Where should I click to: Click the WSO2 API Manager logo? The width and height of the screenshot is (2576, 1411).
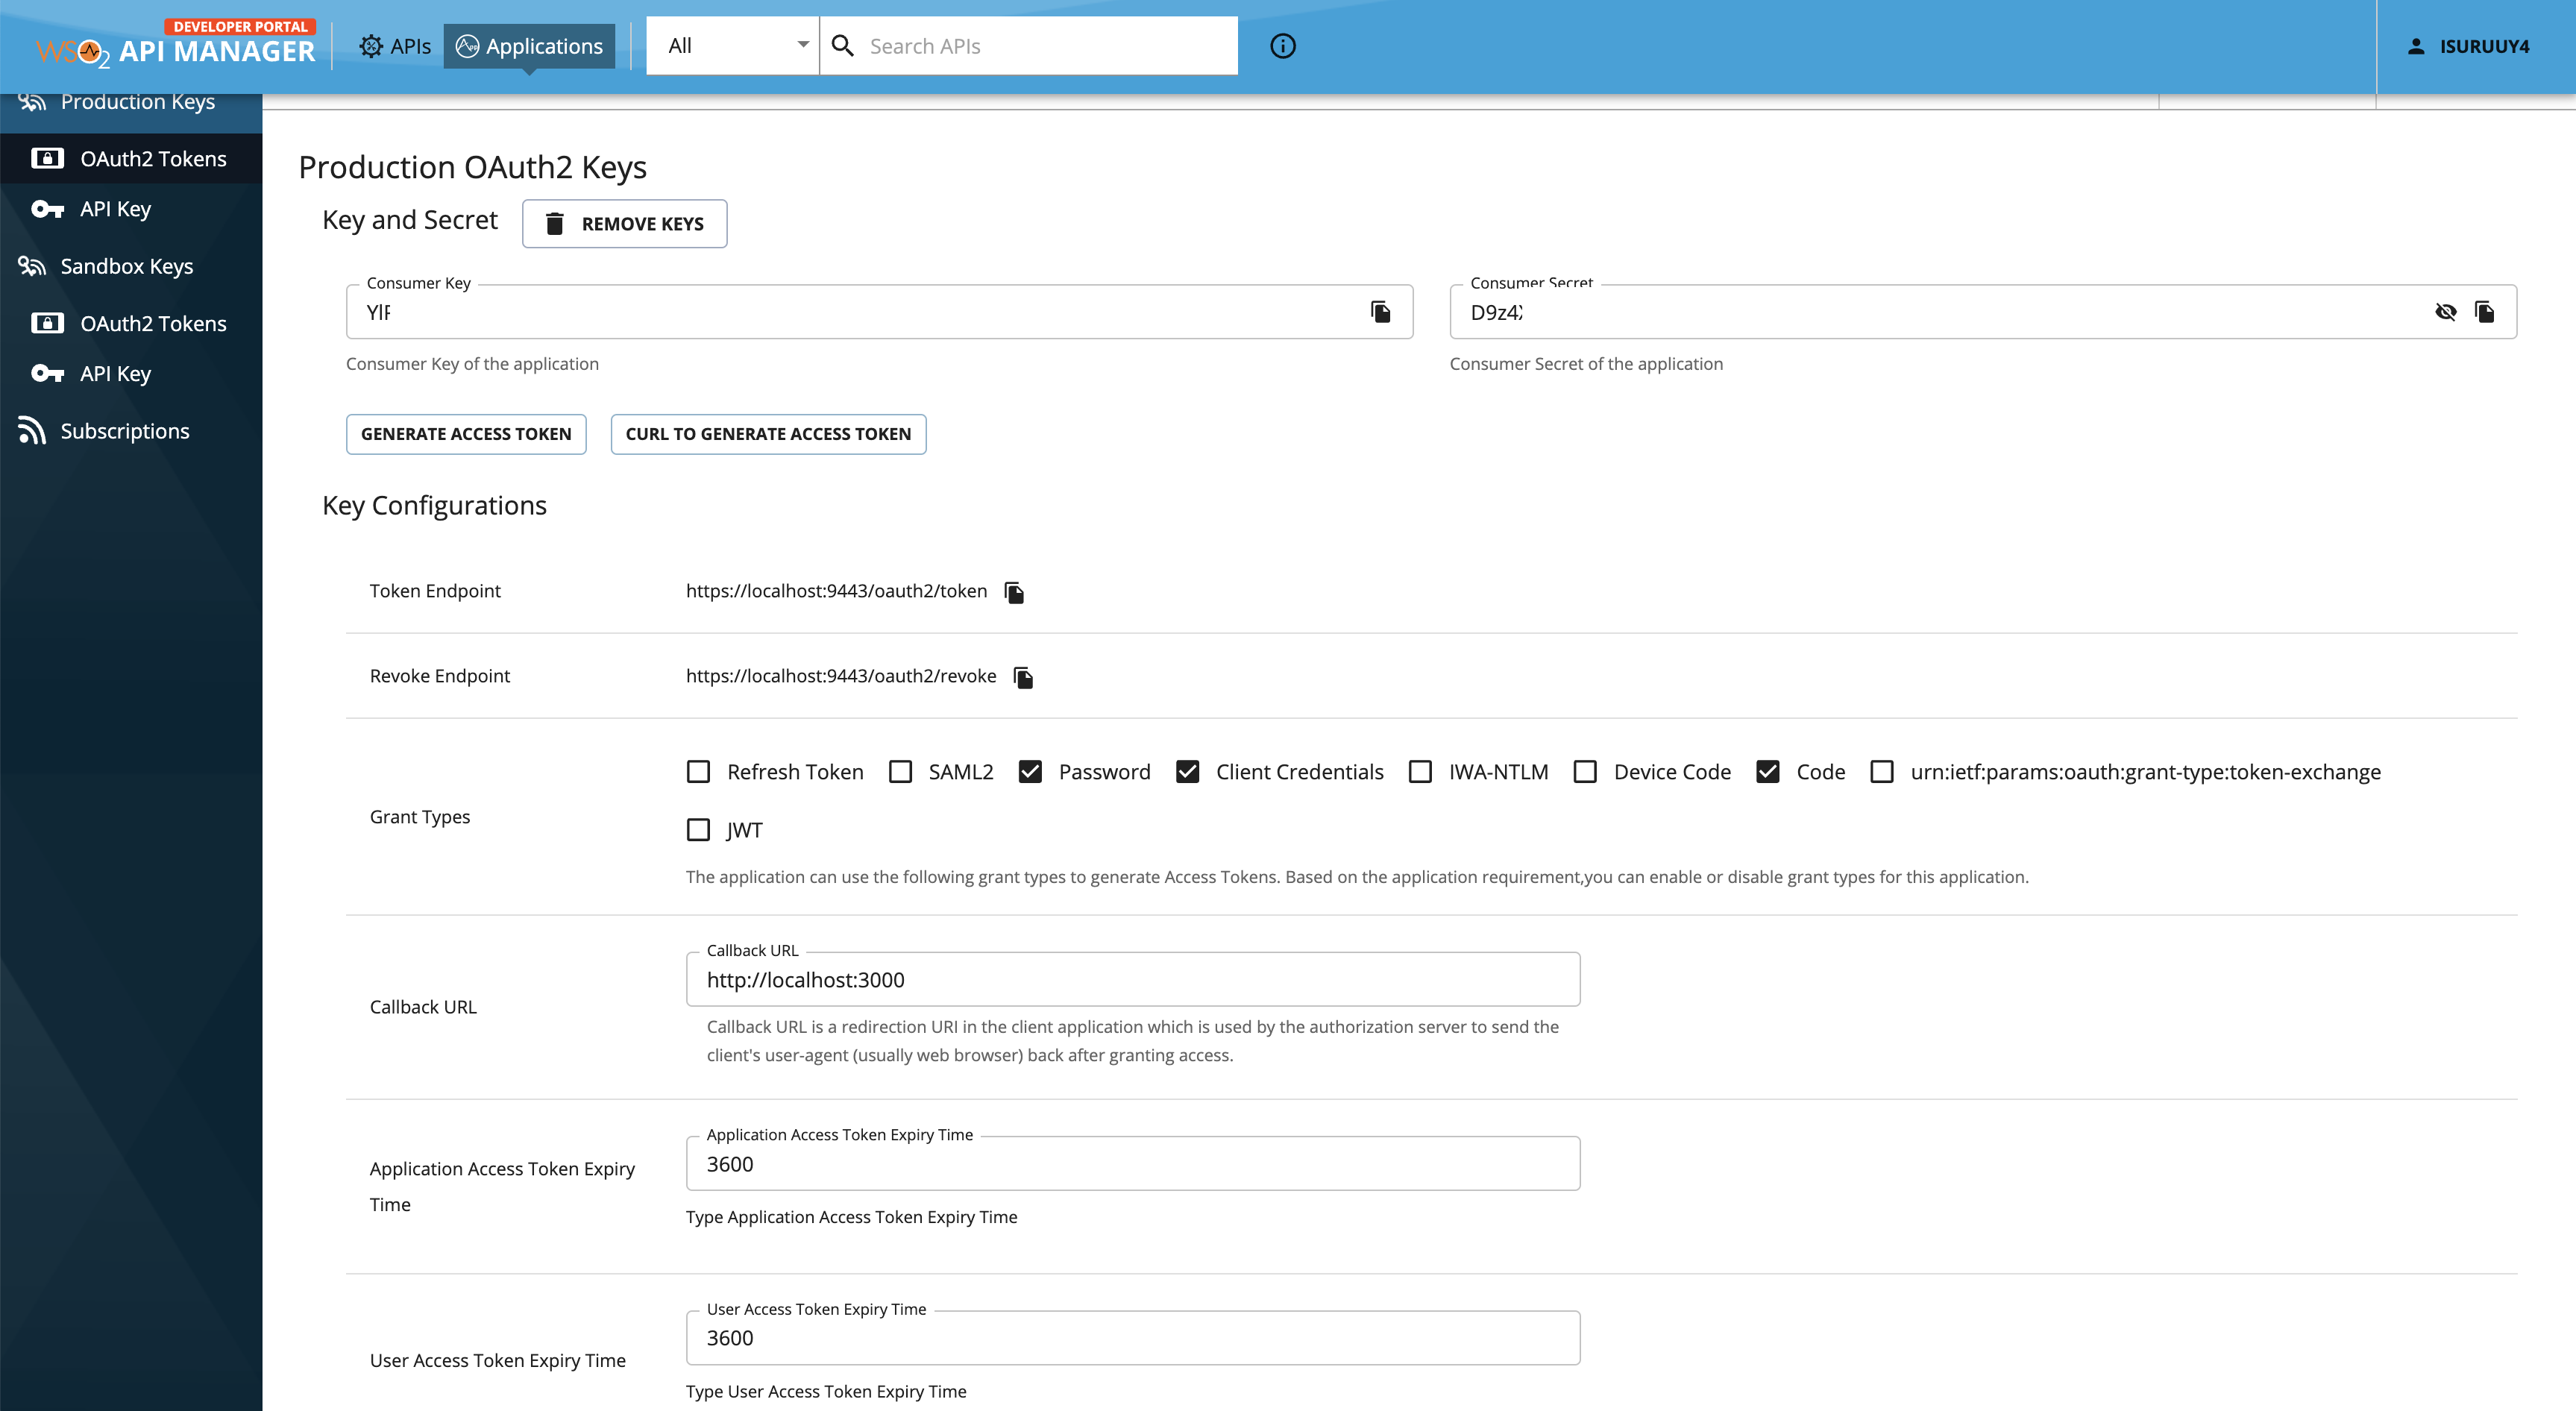point(175,45)
